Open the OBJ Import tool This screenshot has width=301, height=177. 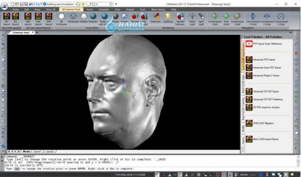[28, 19]
